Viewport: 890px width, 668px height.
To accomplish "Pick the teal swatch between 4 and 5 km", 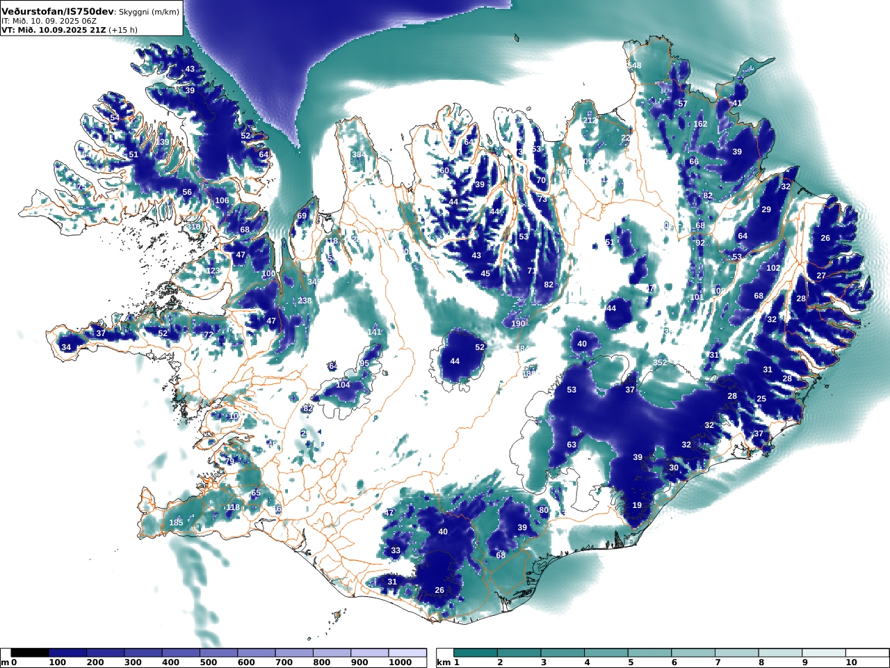I will click(x=606, y=653).
